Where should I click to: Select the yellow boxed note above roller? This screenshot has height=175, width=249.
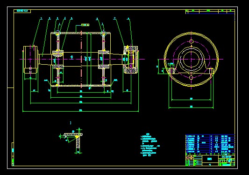[85, 25]
